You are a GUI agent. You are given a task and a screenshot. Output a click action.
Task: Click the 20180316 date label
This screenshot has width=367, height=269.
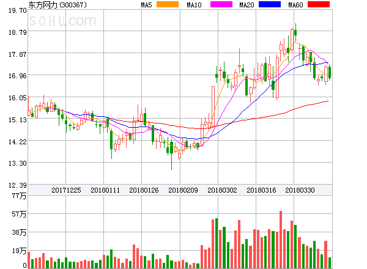click(261, 190)
